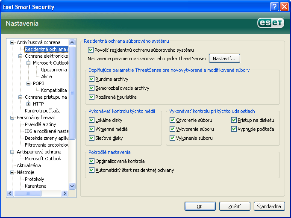Image resolution: width=291 pixels, height=218 pixels.
Task: Select the Upozornenia tree item
Action: click(x=54, y=70)
